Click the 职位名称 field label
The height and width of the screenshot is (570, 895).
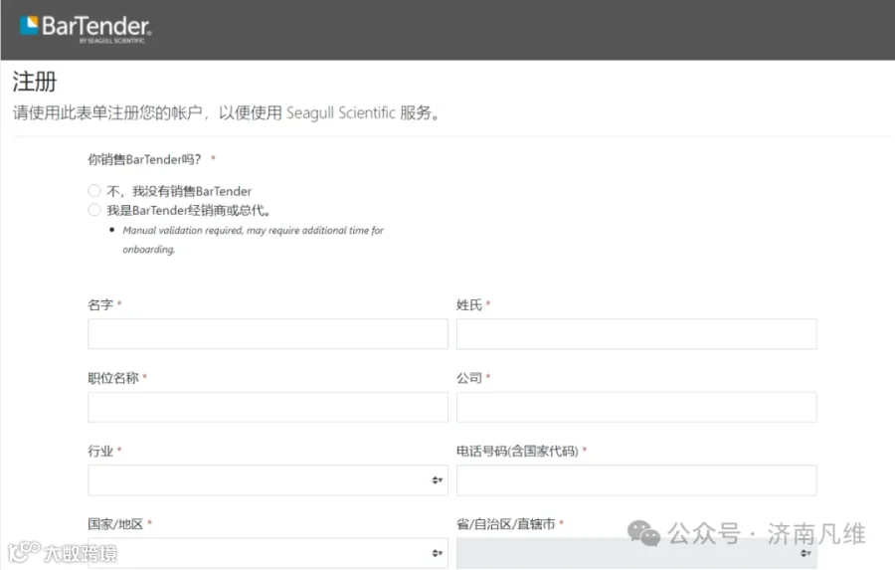point(113,378)
